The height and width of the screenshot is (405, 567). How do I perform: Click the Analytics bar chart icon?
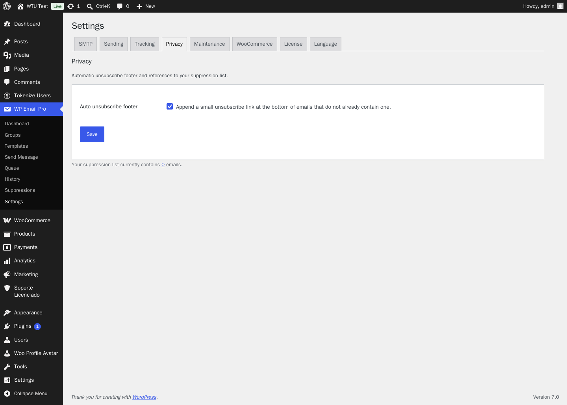click(x=7, y=261)
